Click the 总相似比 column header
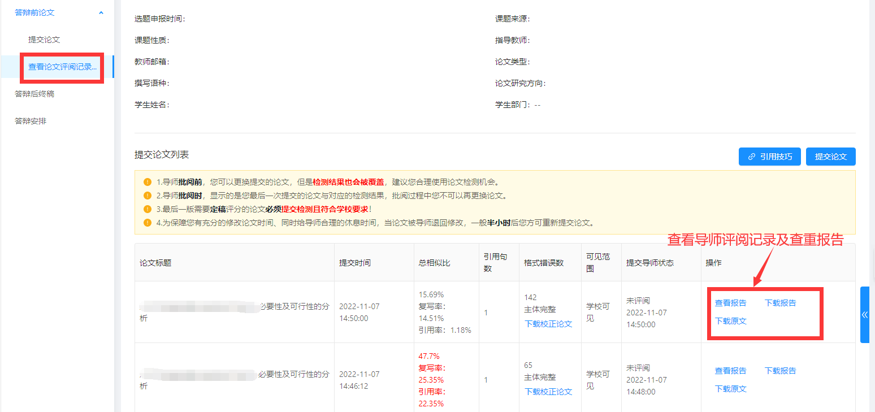Viewport: 875px width, 412px height. pyautogui.click(x=434, y=263)
